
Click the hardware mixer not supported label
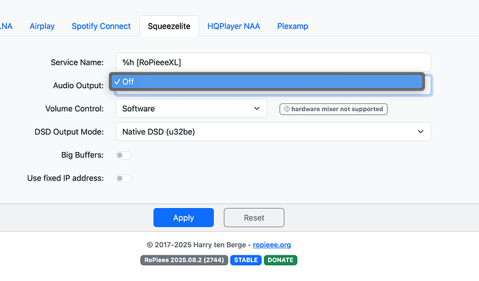[337, 109]
